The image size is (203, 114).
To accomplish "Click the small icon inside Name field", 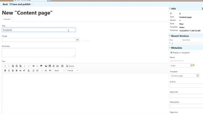I will coord(191,66).
